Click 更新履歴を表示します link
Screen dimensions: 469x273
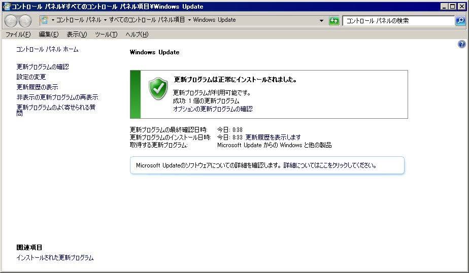273,137
